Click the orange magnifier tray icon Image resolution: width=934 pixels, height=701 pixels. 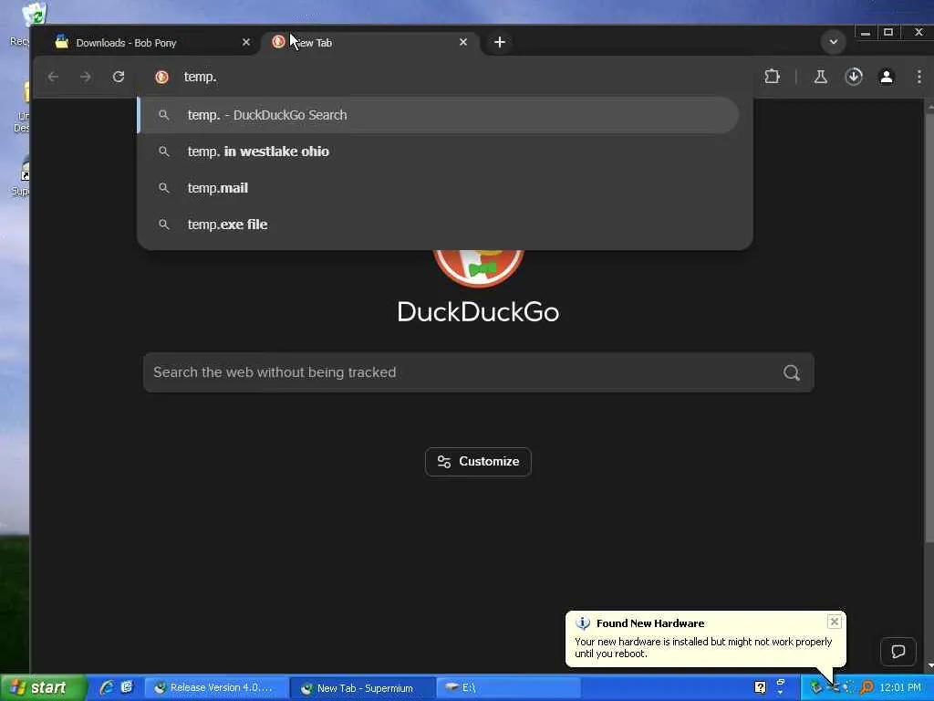point(867,687)
